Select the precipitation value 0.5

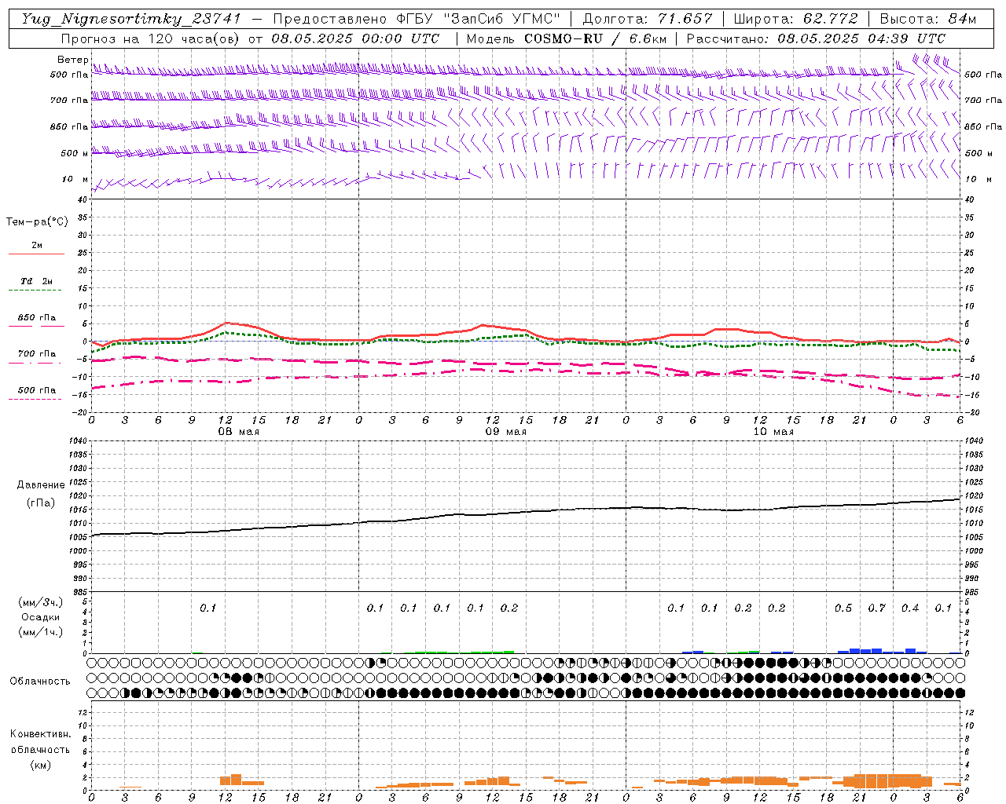843,608
